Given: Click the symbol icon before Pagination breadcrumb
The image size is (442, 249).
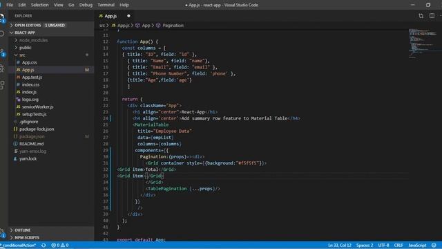Looking at the screenshot, I should 158,26.
